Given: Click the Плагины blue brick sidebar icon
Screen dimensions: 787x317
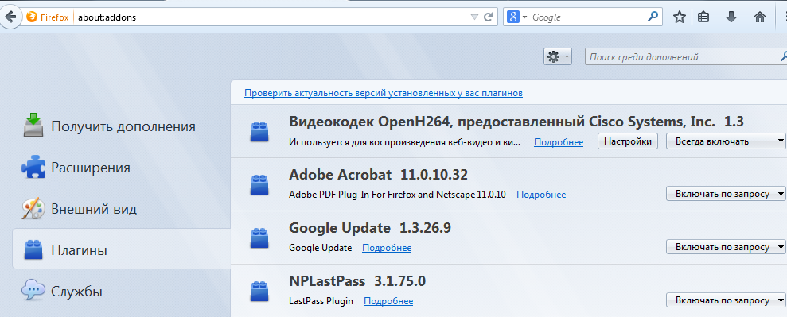Looking at the screenshot, I should (33, 249).
